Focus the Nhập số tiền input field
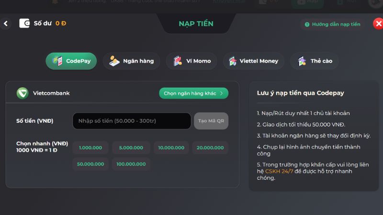The height and width of the screenshot is (215, 383). pos(132,121)
